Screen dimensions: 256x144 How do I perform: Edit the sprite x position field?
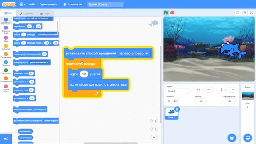[209, 90]
